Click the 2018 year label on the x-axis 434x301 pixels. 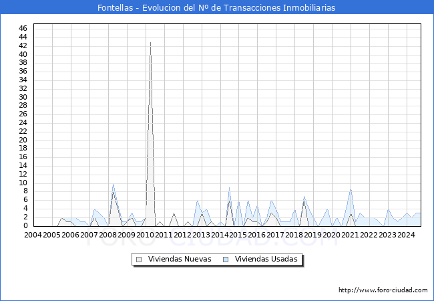[x=294, y=235]
